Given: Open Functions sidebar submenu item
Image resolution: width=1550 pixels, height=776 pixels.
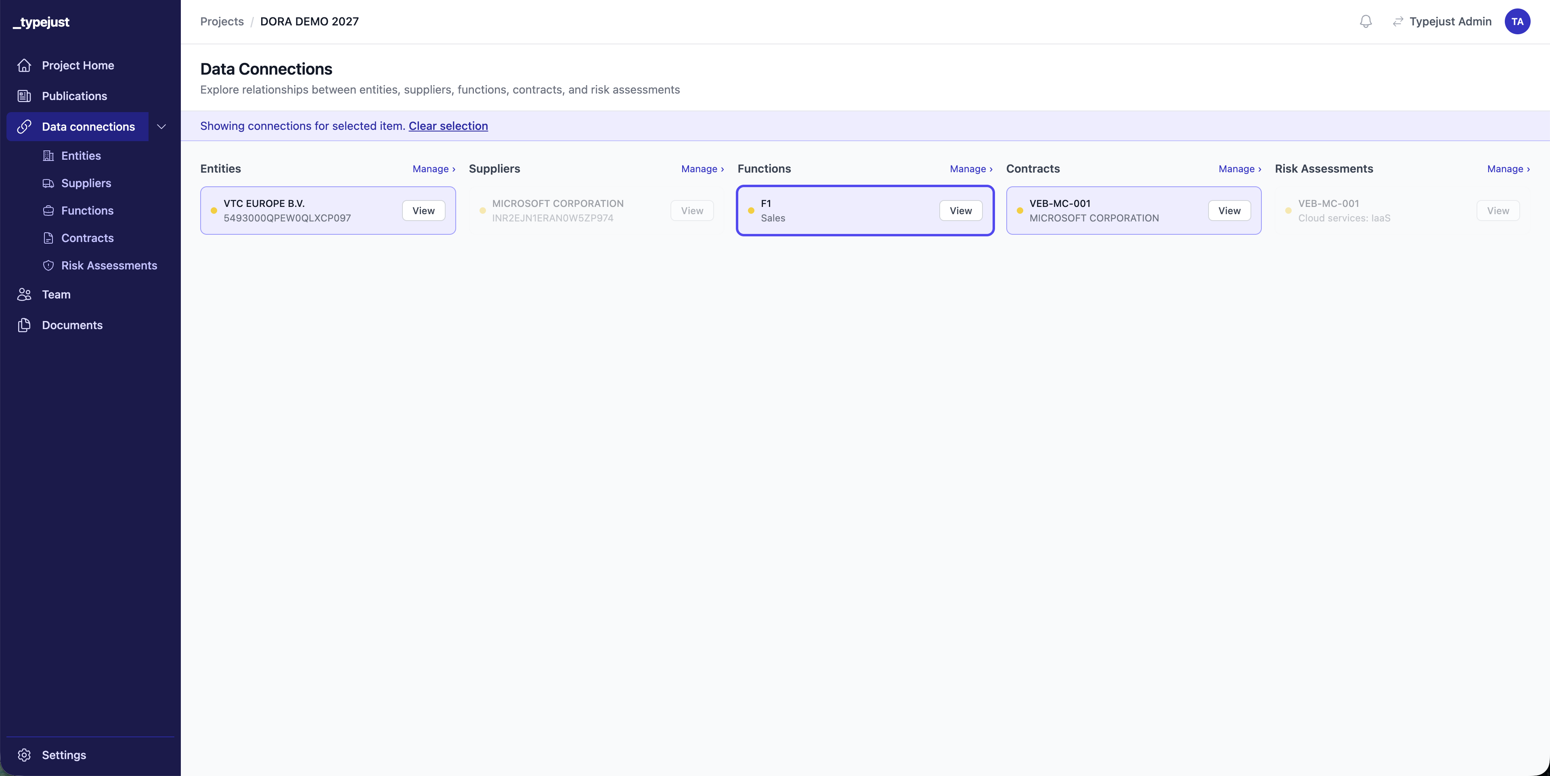Looking at the screenshot, I should pyautogui.click(x=87, y=211).
